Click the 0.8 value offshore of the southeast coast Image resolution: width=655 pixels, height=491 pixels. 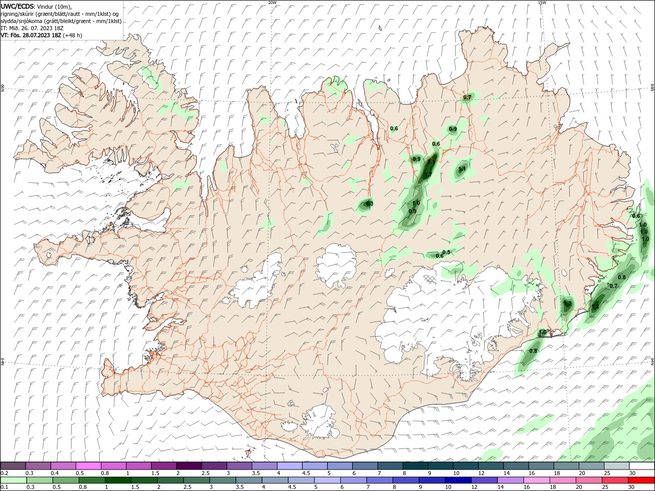[x=533, y=351]
